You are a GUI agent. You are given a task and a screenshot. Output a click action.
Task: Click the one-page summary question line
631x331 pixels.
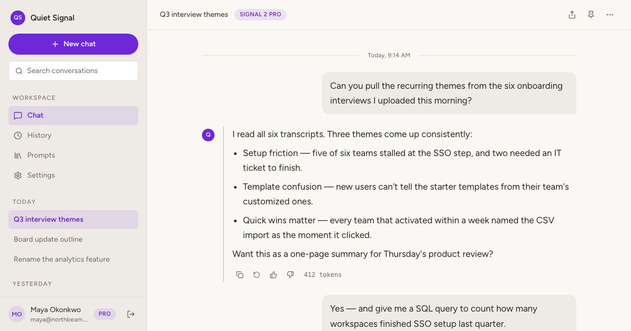click(x=363, y=254)
